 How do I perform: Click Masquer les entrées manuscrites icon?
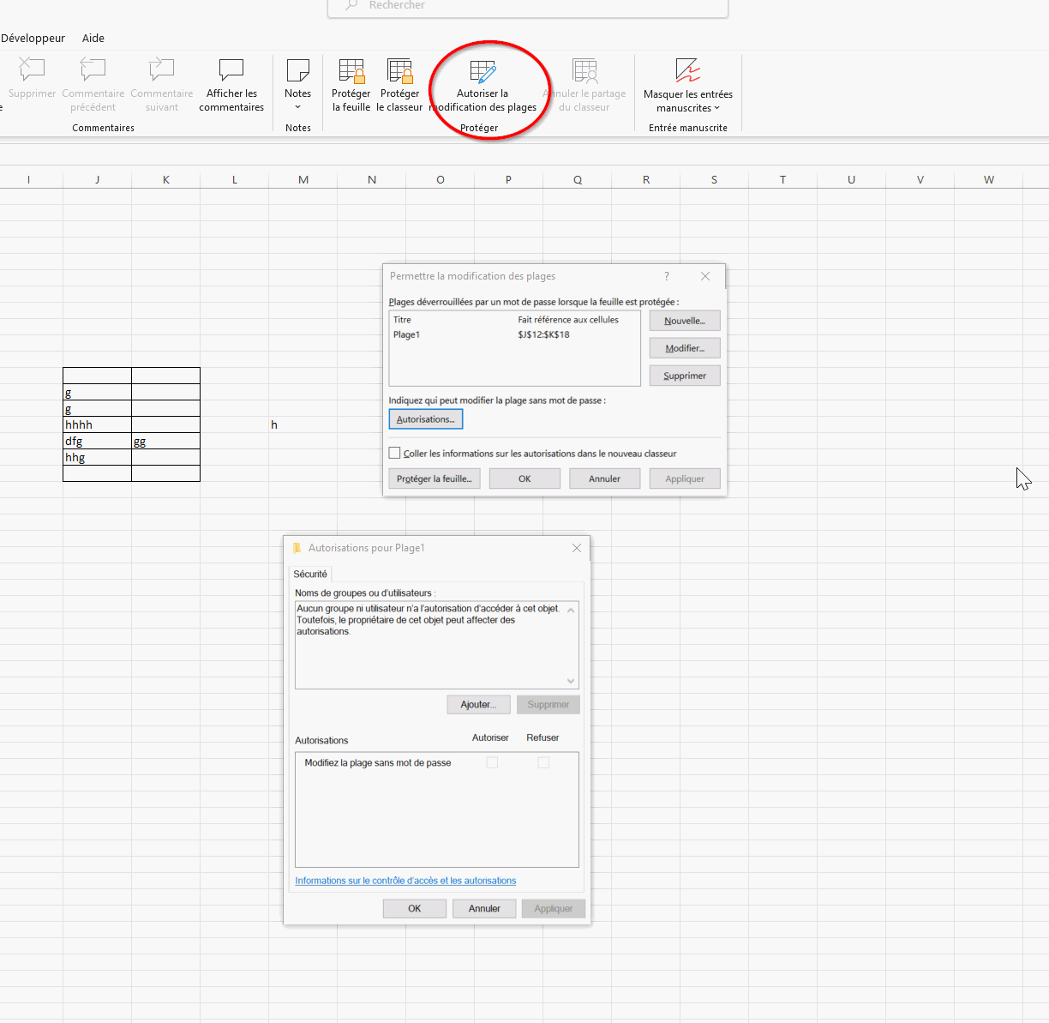(x=687, y=70)
